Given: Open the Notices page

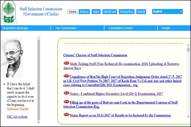Looking at the screenshot, I should click(84, 12).
